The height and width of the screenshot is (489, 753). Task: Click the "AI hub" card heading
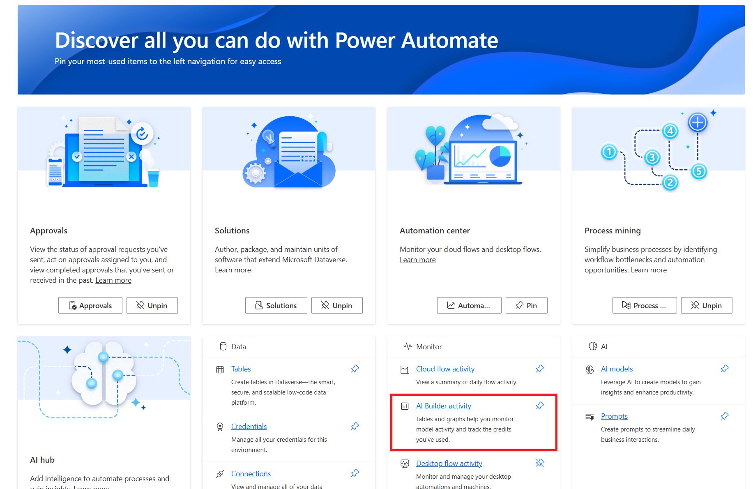(42, 460)
